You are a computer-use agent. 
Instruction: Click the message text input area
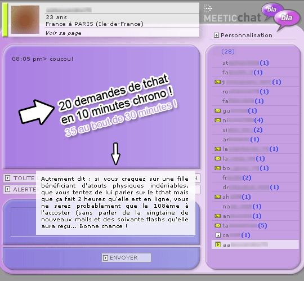click(23, 222)
